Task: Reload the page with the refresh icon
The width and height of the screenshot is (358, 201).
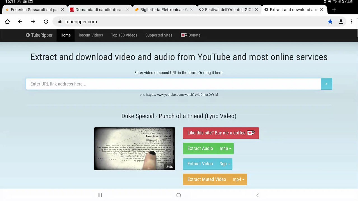Action: tap(46, 21)
